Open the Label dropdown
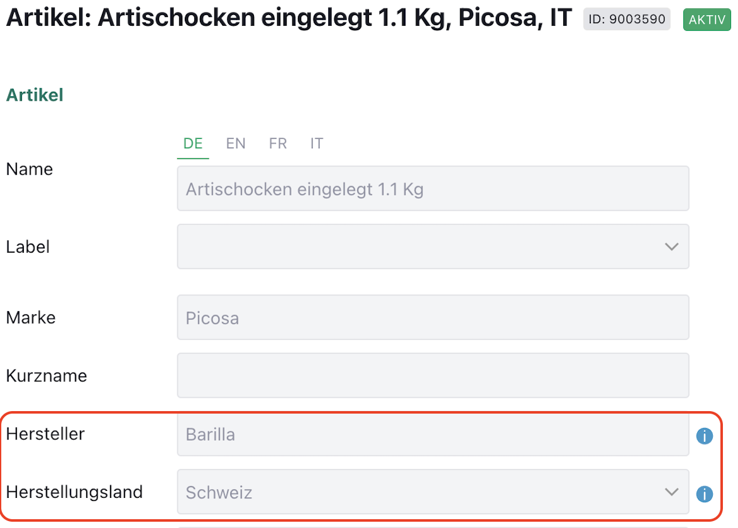The image size is (738, 528). click(432, 246)
